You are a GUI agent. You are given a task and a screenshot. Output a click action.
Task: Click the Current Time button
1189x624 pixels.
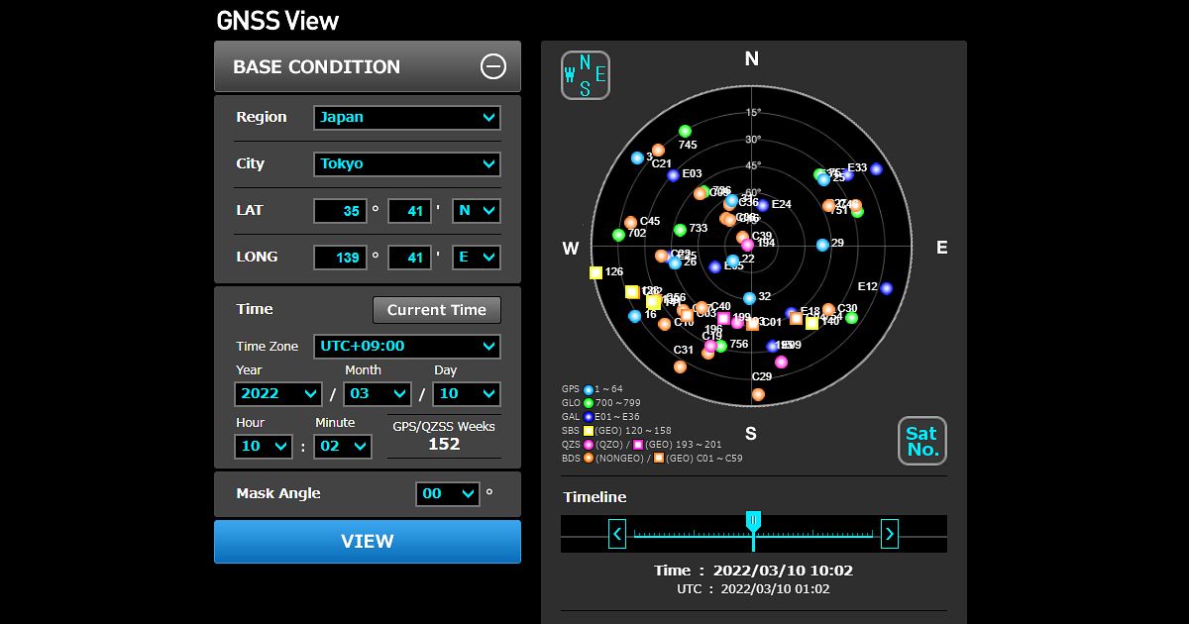coord(437,310)
